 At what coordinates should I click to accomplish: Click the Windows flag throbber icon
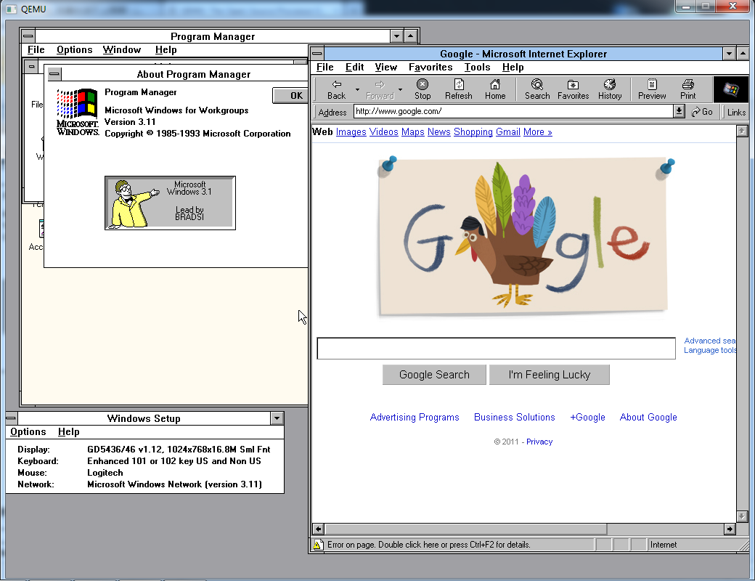(731, 89)
